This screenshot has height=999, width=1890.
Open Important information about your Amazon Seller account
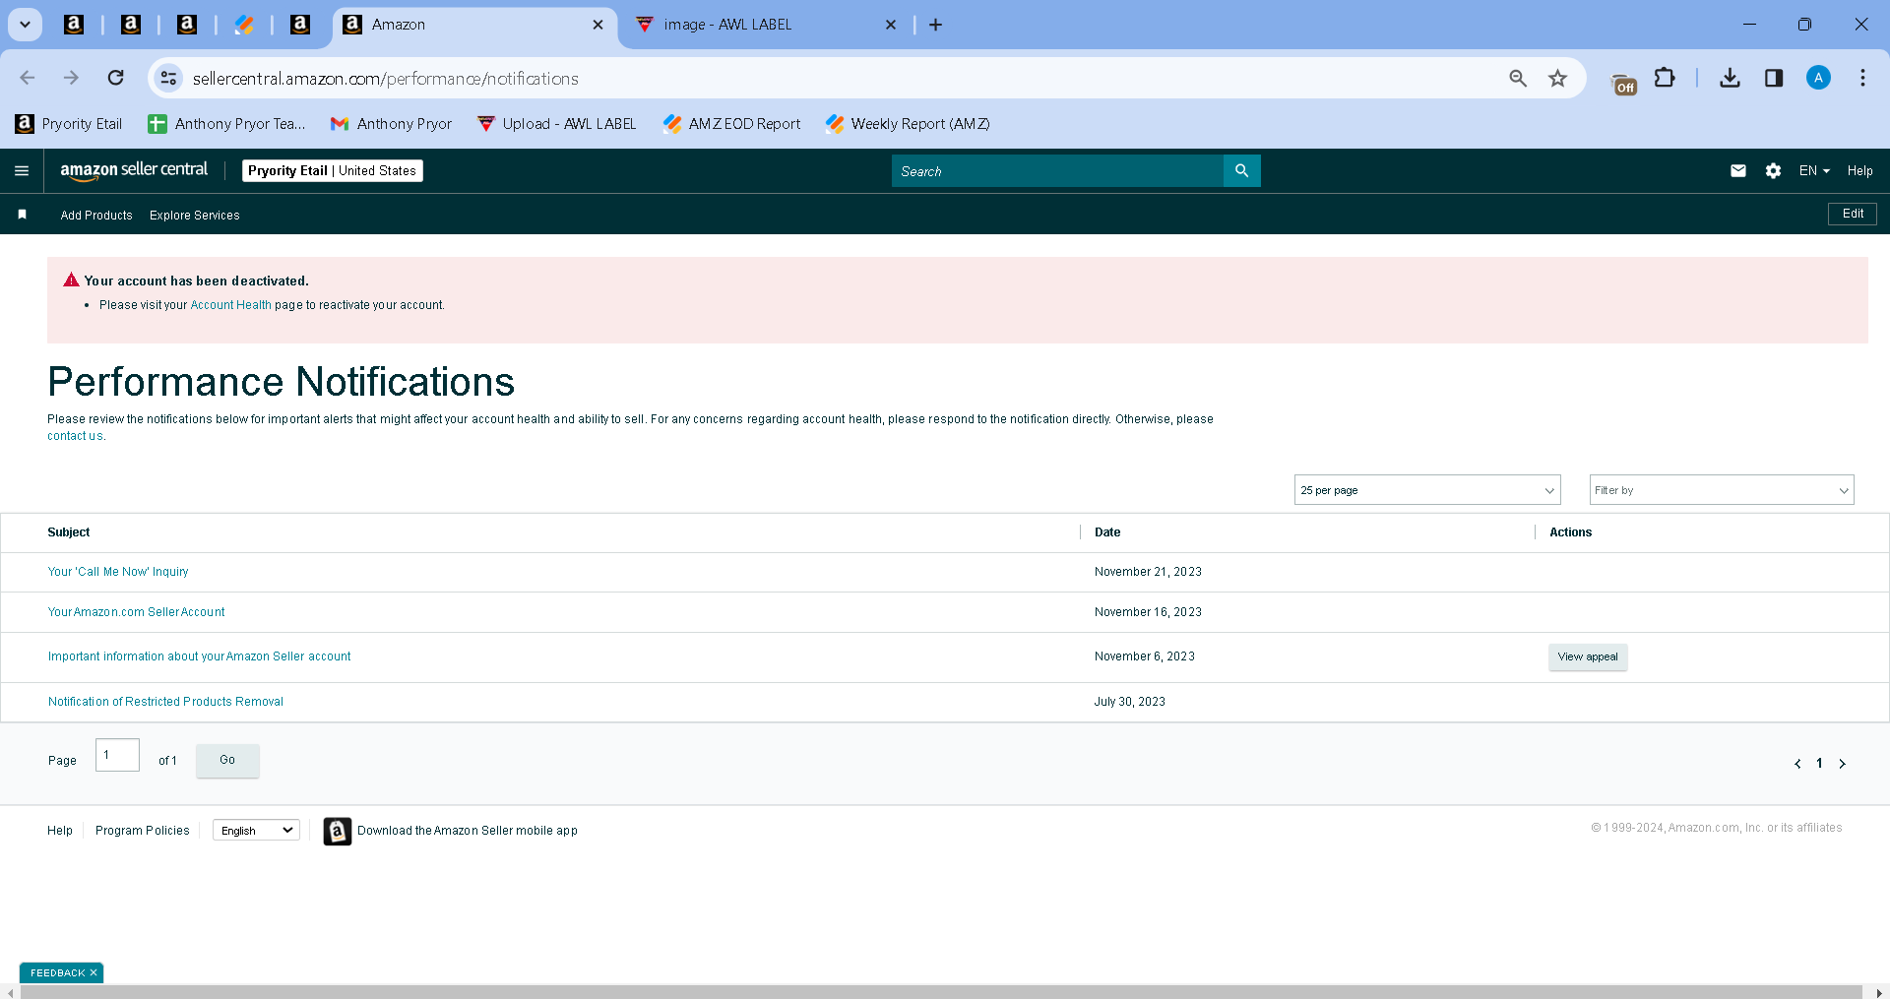(199, 656)
